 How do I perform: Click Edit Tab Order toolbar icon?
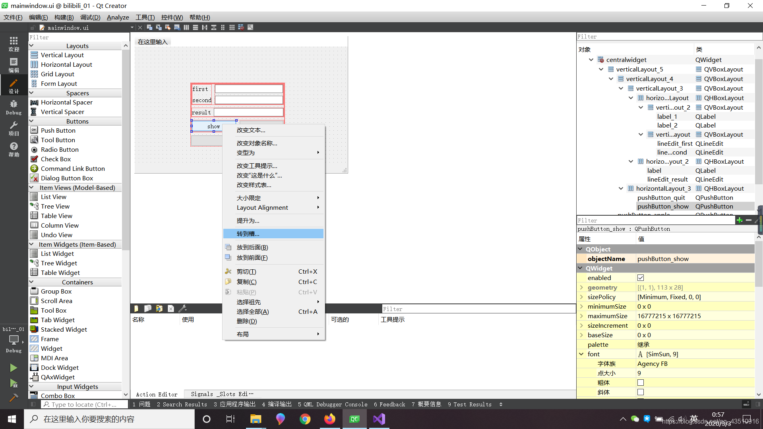[177, 27]
